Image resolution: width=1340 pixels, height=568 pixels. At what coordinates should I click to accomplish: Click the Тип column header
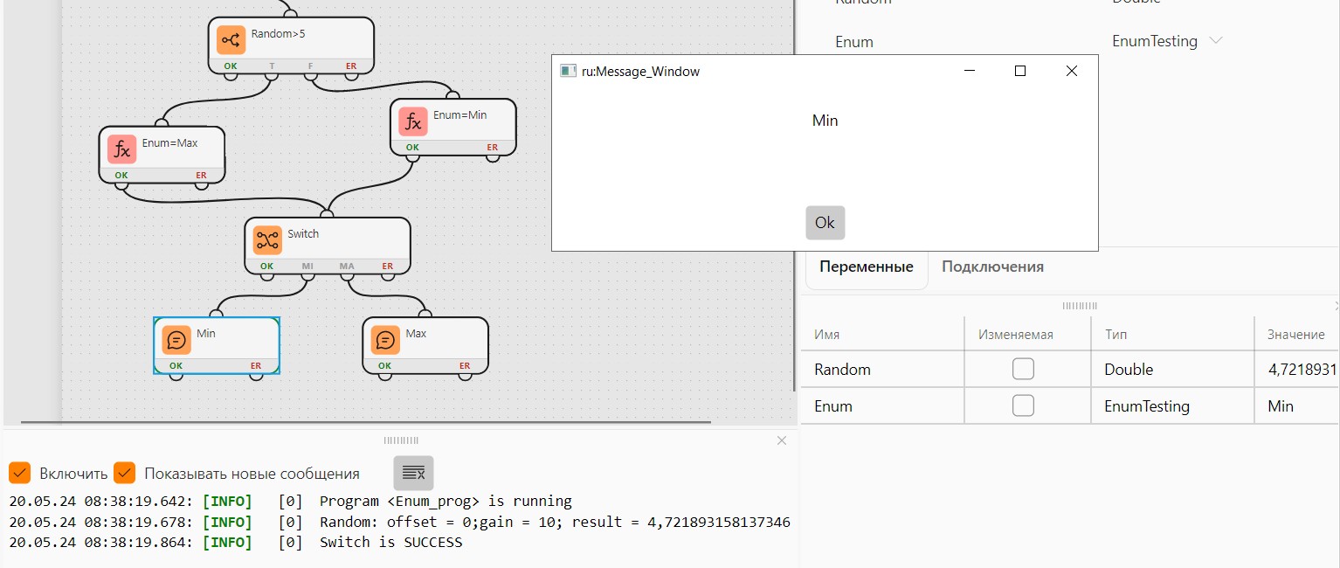[x=1172, y=335]
